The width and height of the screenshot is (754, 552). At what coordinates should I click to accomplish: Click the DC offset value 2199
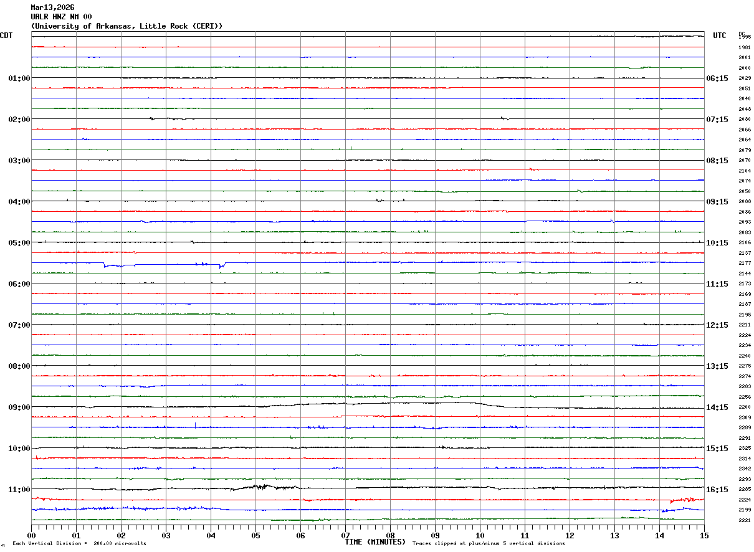click(745, 510)
